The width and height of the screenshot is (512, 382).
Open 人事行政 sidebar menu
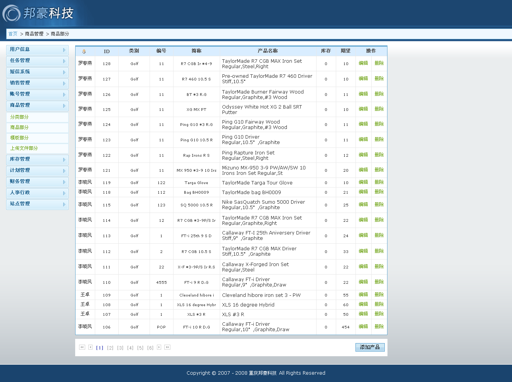click(x=37, y=193)
